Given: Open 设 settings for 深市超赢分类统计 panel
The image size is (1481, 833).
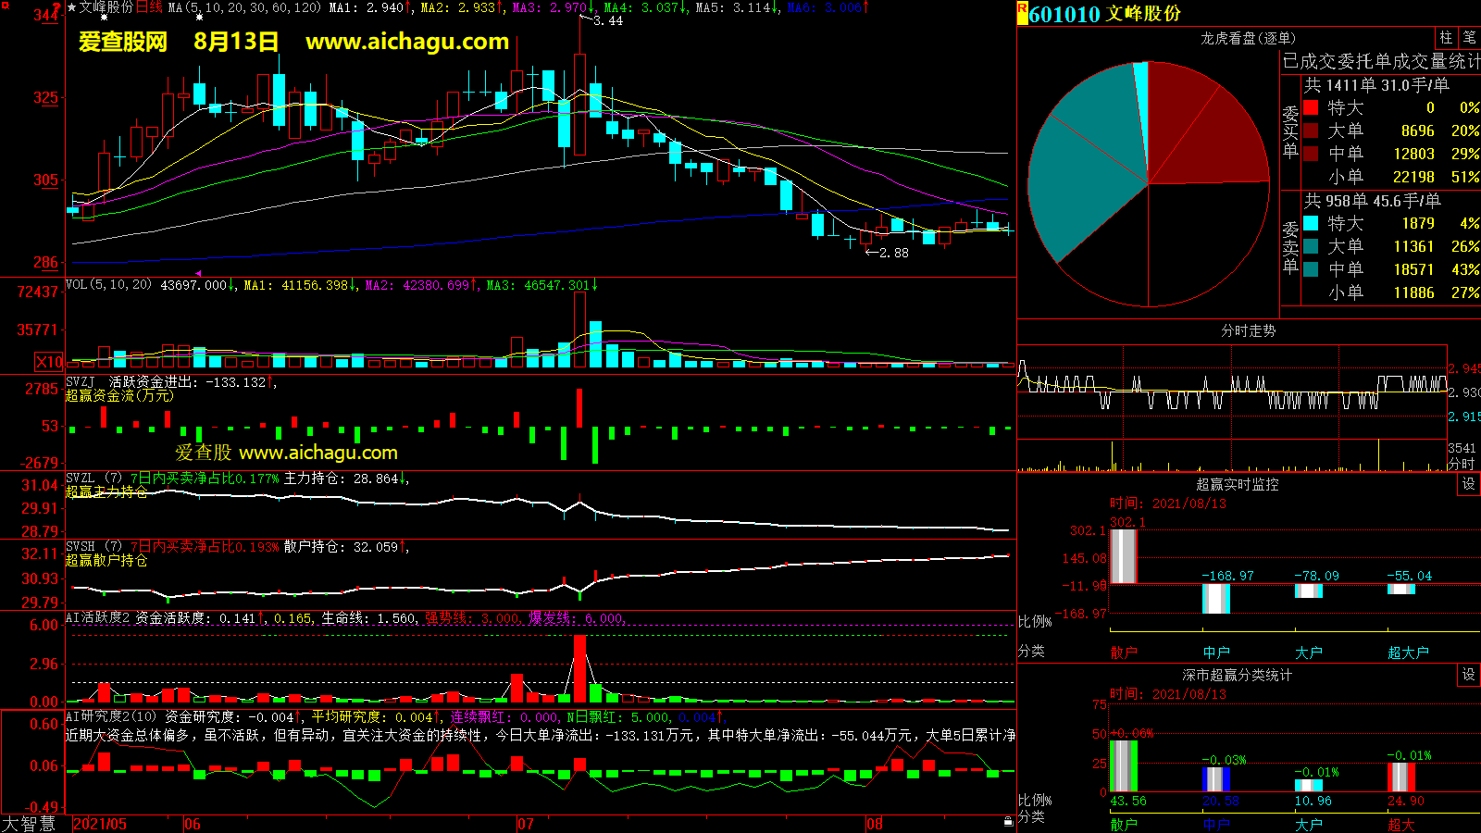Looking at the screenshot, I should click(x=1469, y=675).
